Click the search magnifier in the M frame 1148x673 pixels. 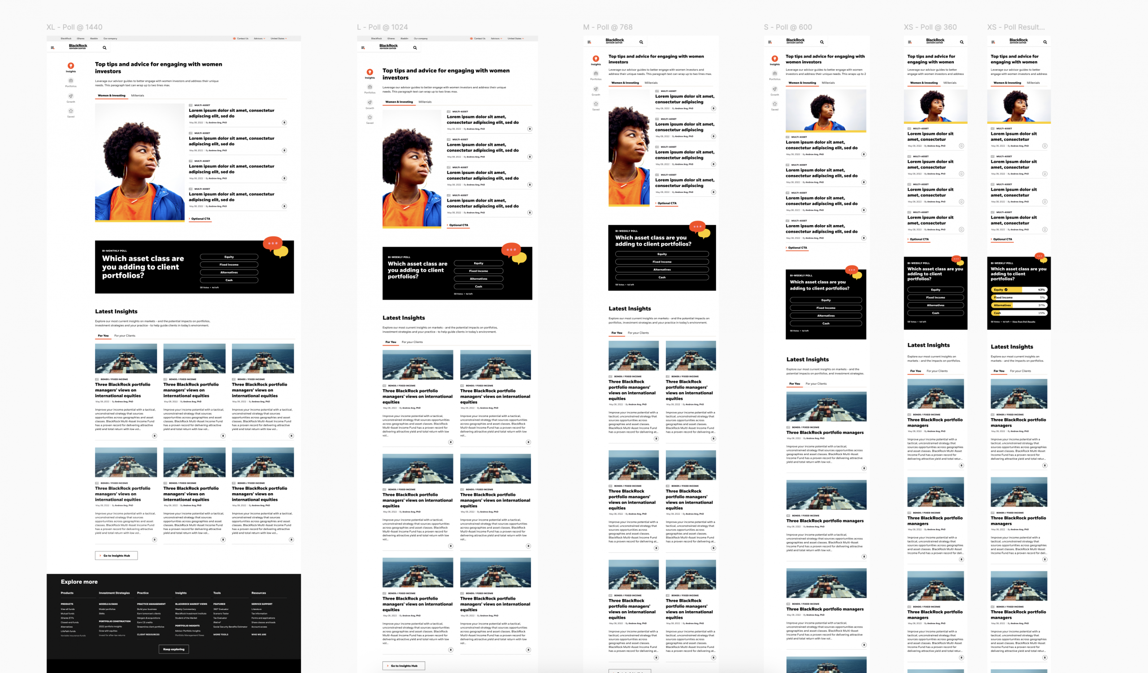click(x=641, y=42)
